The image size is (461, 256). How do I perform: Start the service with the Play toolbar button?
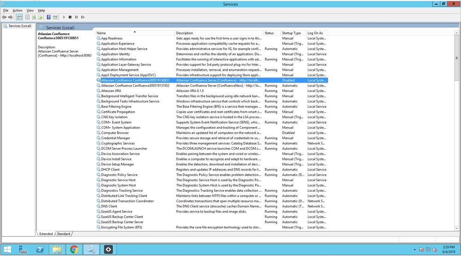point(64,18)
